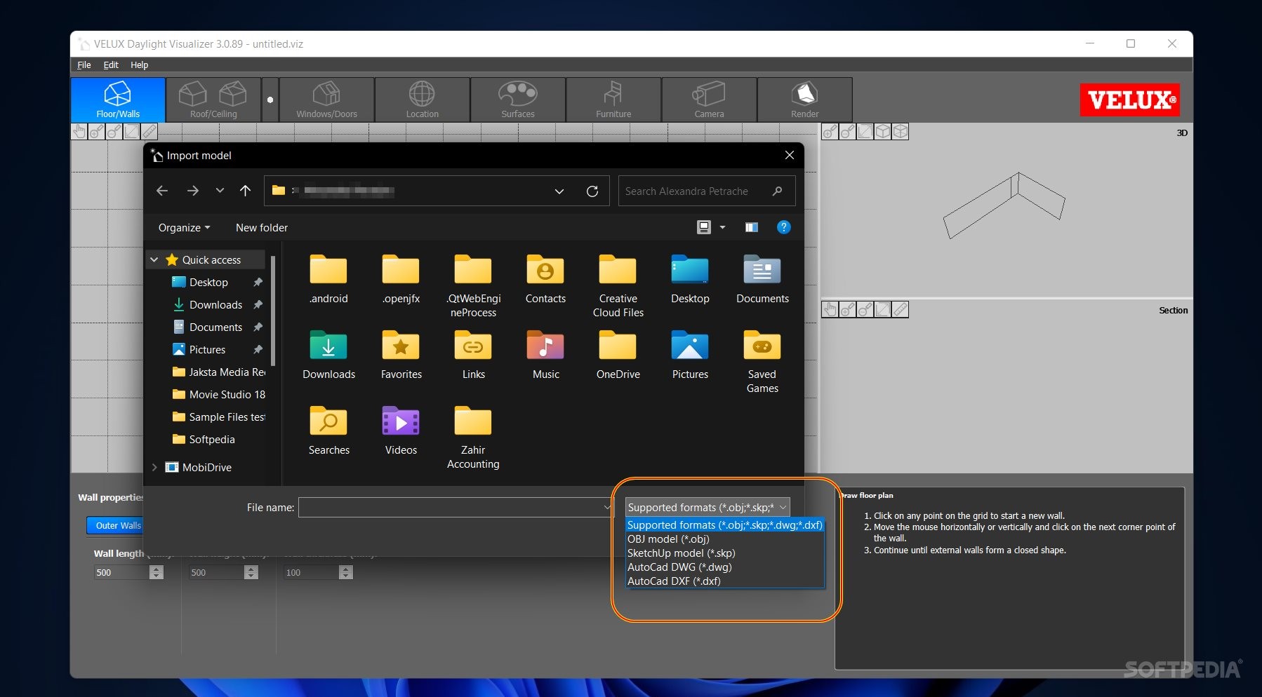
Task: Select Jaksta Media Recorder in sidebar
Action: 218,372
